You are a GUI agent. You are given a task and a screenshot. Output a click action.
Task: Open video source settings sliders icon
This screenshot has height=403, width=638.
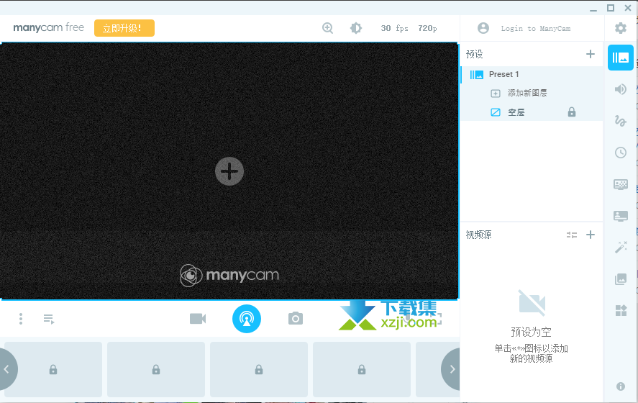(572, 235)
